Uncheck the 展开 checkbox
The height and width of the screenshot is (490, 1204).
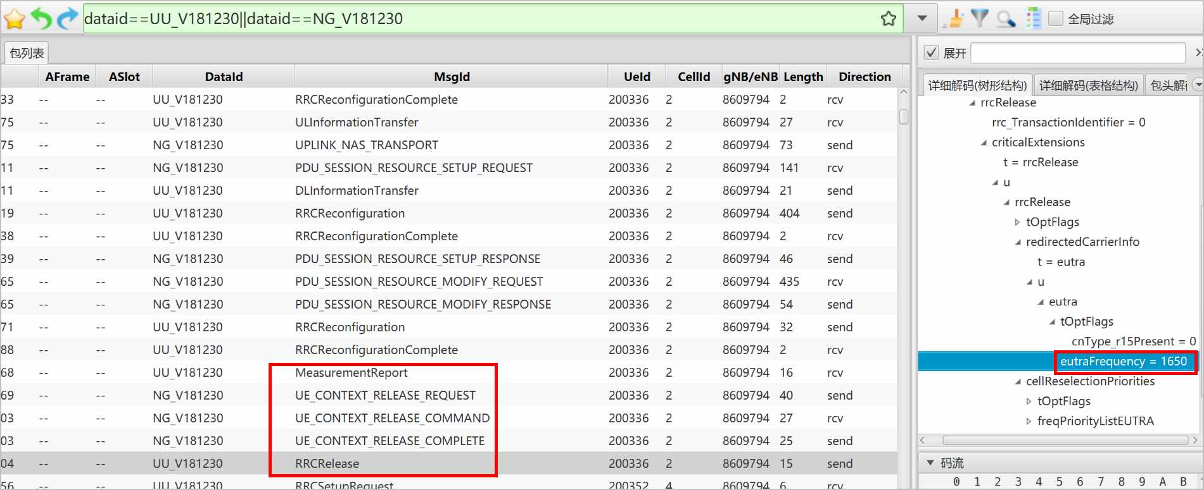coord(931,52)
